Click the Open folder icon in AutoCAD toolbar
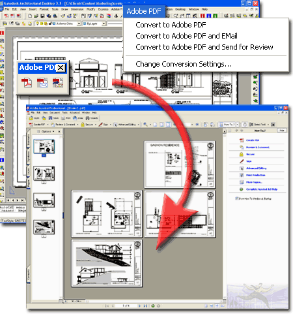The image size is (293, 314). (x=36, y=16)
